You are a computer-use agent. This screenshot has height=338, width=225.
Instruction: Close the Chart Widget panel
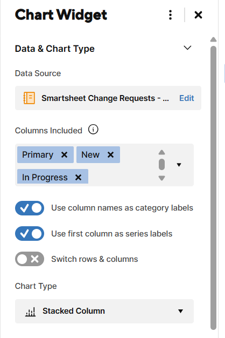click(198, 15)
